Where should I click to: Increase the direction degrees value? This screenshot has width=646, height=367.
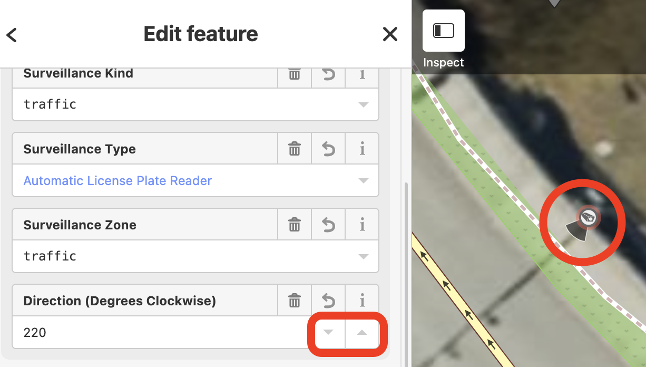click(362, 333)
